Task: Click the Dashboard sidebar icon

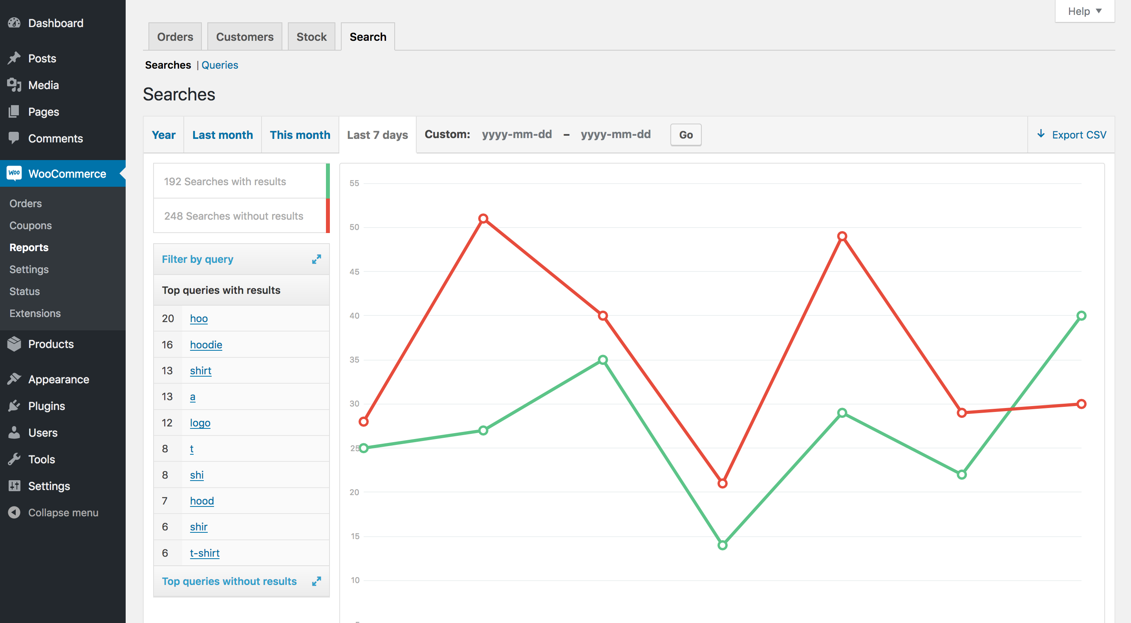Action: point(15,22)
